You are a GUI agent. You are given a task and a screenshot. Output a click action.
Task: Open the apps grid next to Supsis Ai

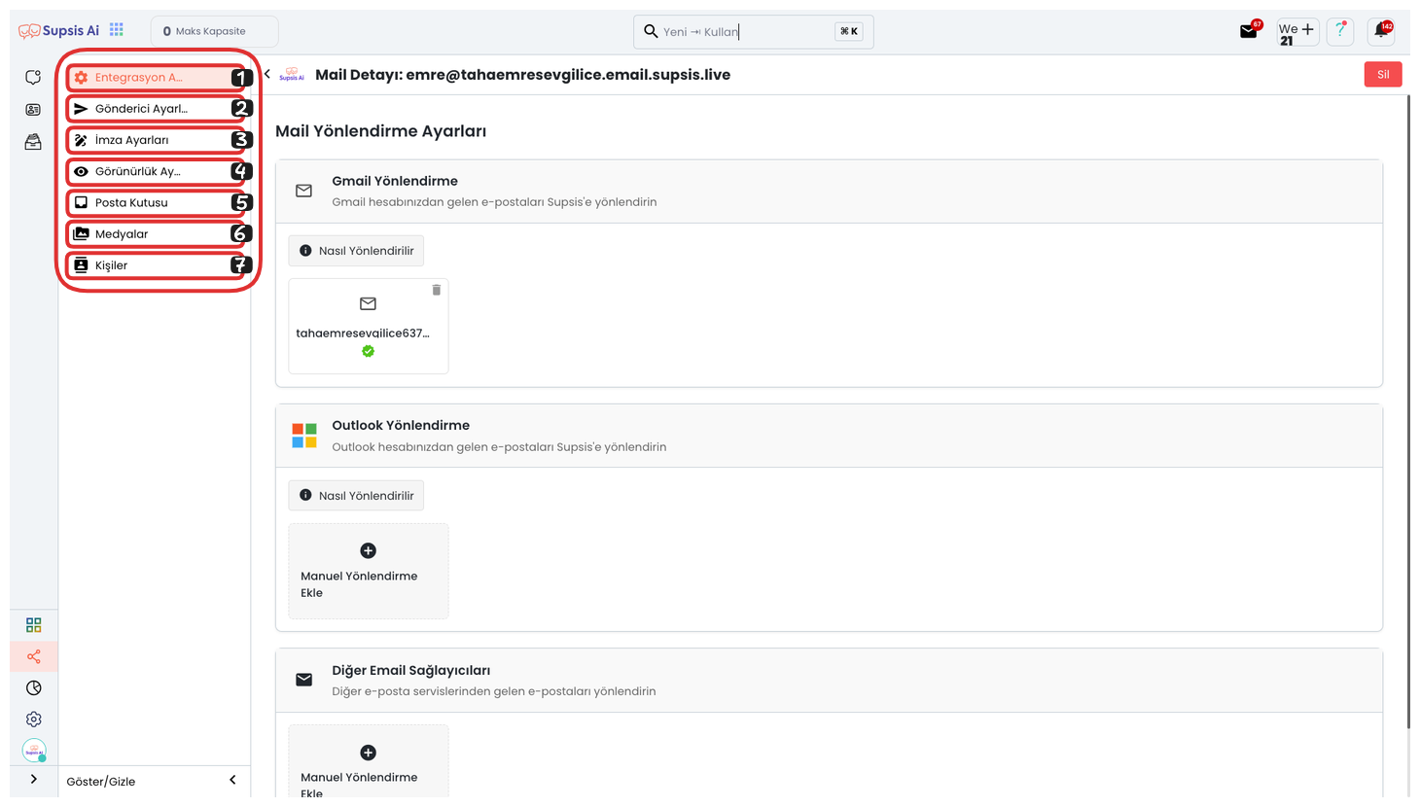pos(117,30)
